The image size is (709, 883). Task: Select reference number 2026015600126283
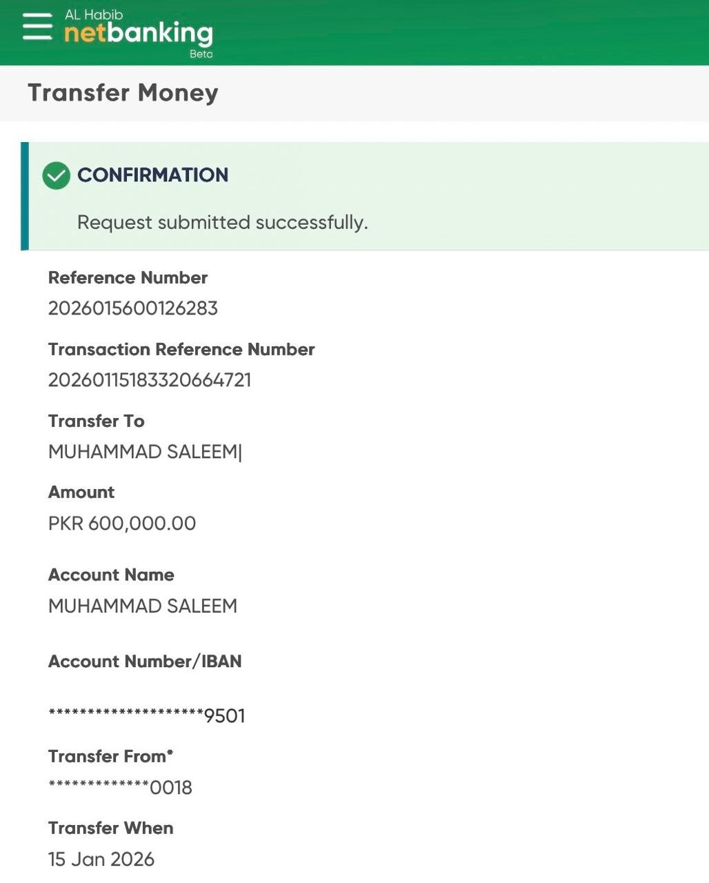(x=132, y=308)
